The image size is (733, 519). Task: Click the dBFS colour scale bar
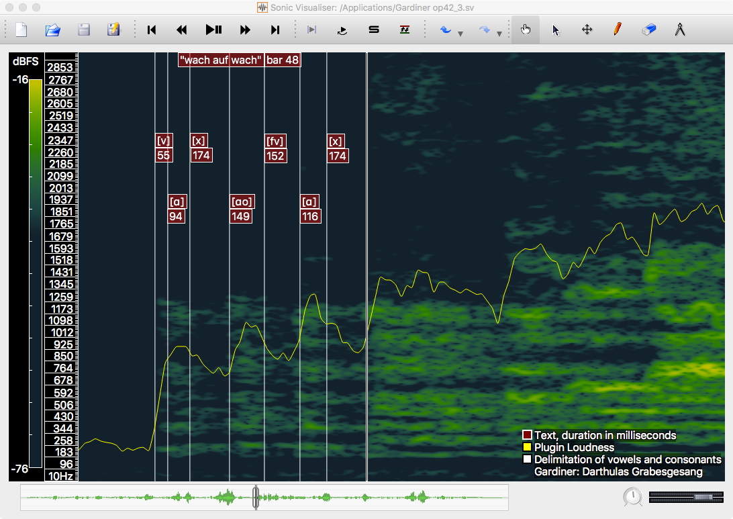pyautogui.click(x=36, y=273)
